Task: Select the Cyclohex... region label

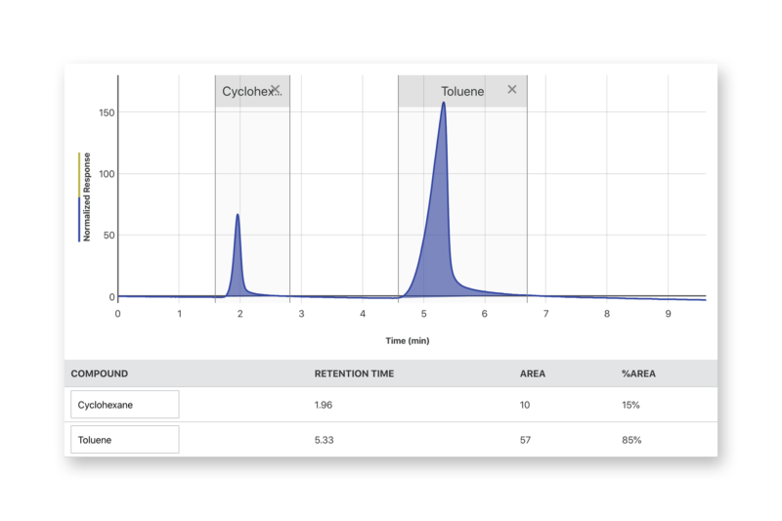Action: coord(242,92)
